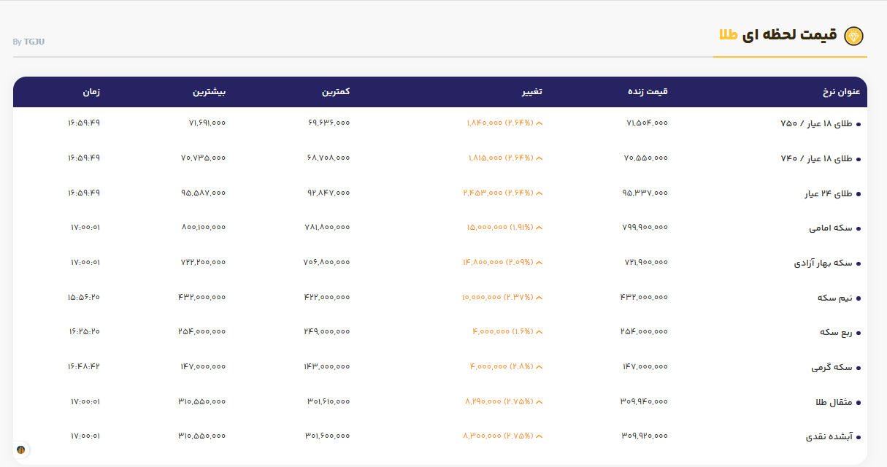
Task: Open the small chart widget icon at bottom-left
Action: point(21,449)
